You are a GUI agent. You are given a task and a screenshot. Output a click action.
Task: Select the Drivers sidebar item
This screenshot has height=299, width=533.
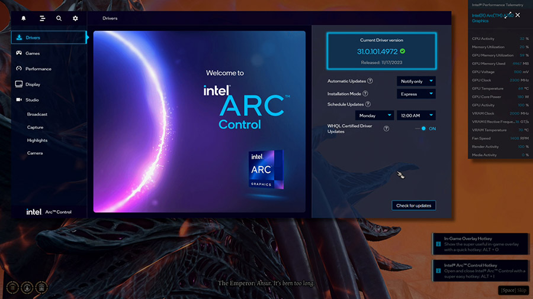tap(49, 37)
